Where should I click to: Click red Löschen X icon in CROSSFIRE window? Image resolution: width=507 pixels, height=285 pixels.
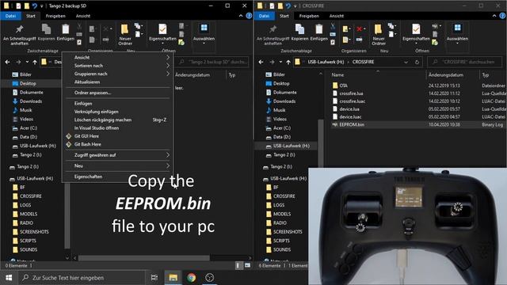(x=359, y=29)
